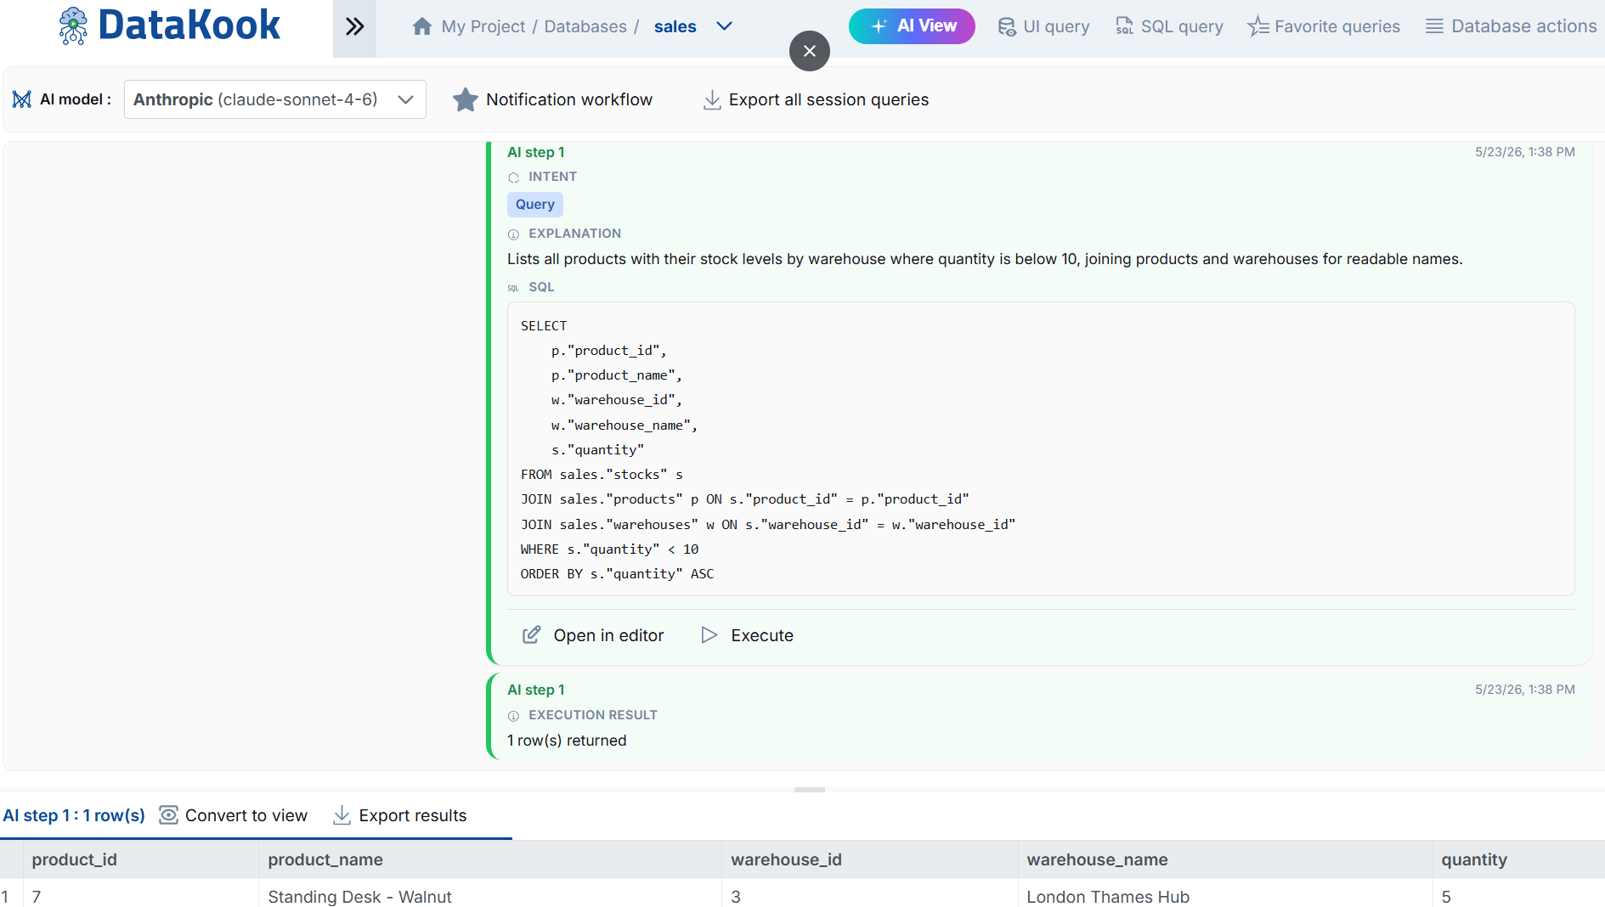The image size is (1605, 907).
Task: Click Notification workflow star icon
Action: click(x=466, y=99)
